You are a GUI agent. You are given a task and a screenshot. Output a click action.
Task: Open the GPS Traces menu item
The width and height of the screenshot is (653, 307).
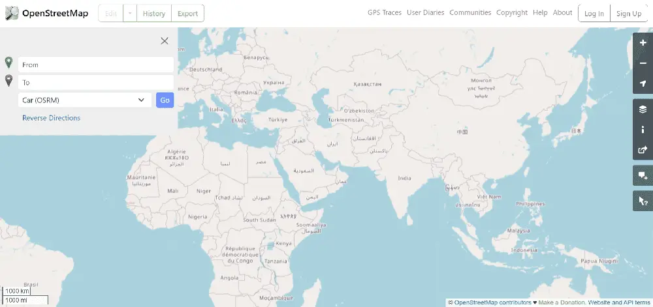385,12
